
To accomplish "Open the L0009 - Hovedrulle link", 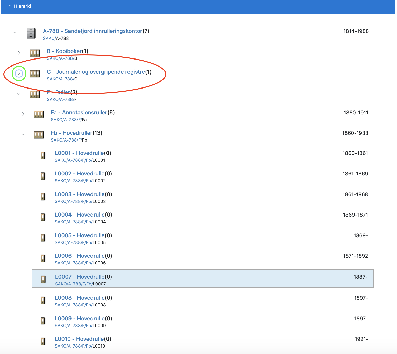I will (x=80, y=319).
